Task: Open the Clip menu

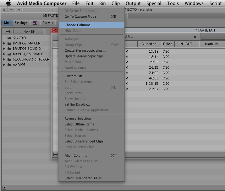Action: tap(116, 3)
